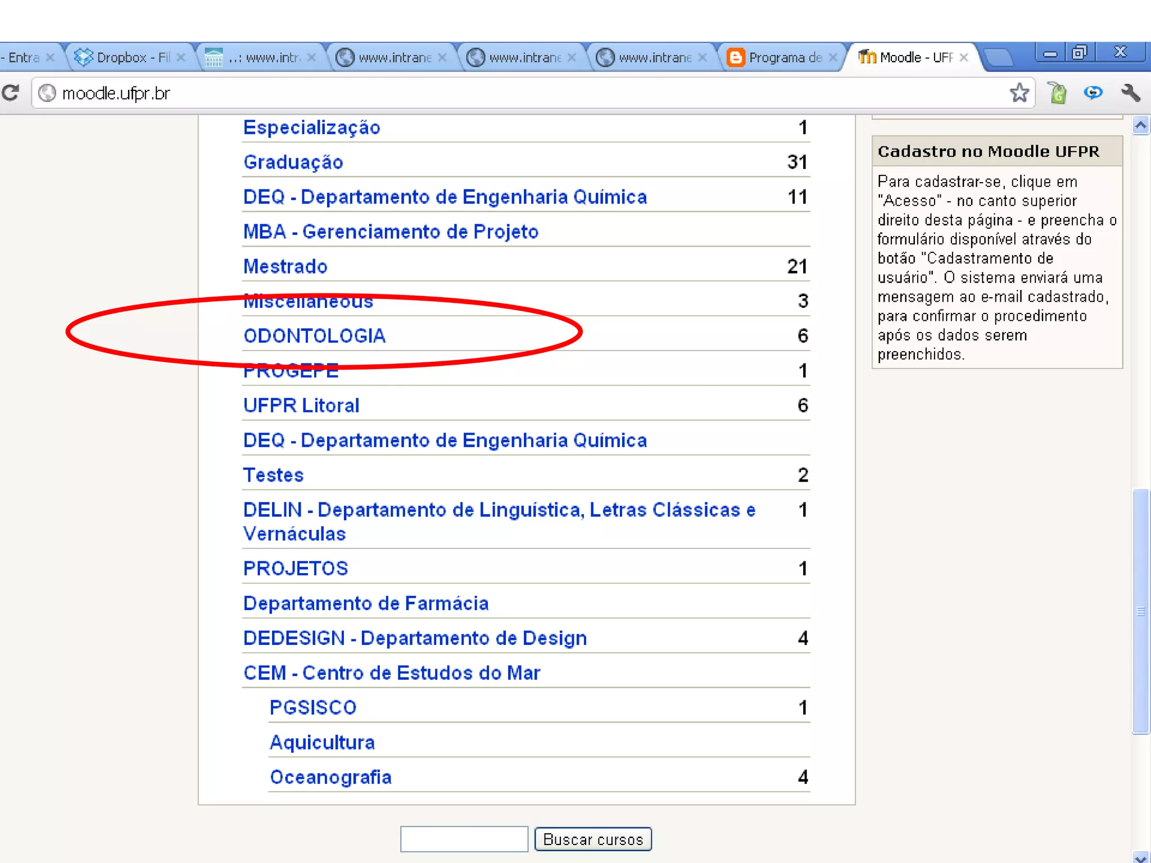This screenshot has width=1151, height=863.
Task: Open the PGSISCO subcategory
Action: (x=313, y=708)
